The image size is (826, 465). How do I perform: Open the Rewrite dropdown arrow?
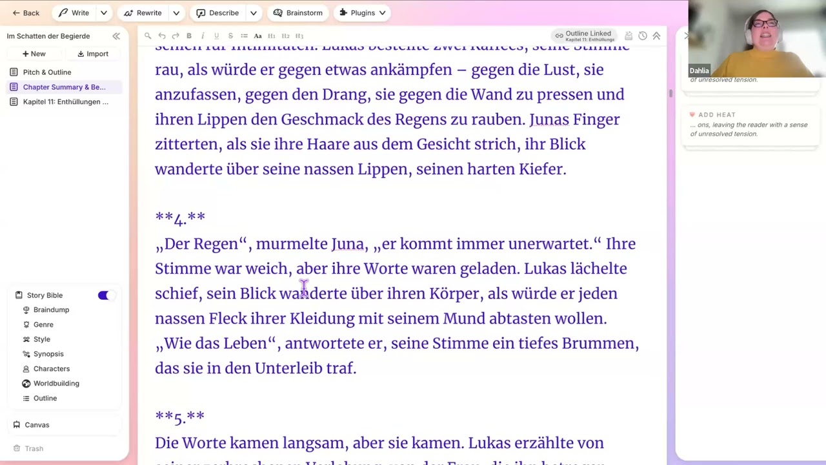coord(176,13)
